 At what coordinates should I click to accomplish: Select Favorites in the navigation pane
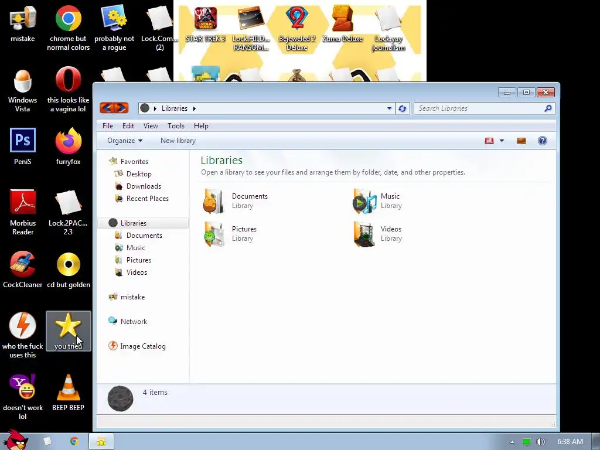pyautogui.click(x=128, y=162)
